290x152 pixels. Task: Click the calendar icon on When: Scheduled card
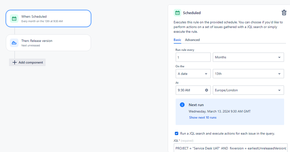coord(14,18)
